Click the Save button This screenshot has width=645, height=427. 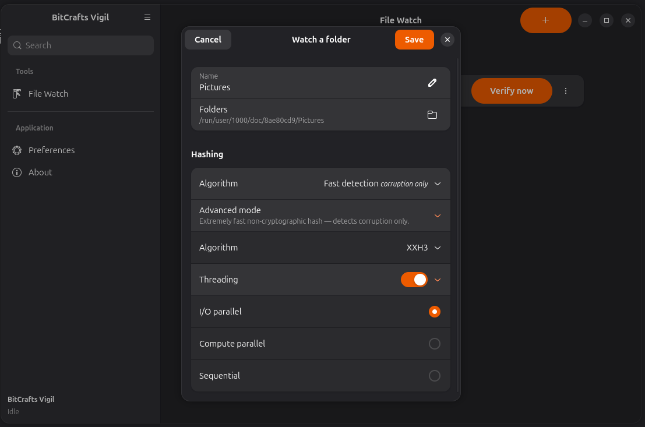414,40
